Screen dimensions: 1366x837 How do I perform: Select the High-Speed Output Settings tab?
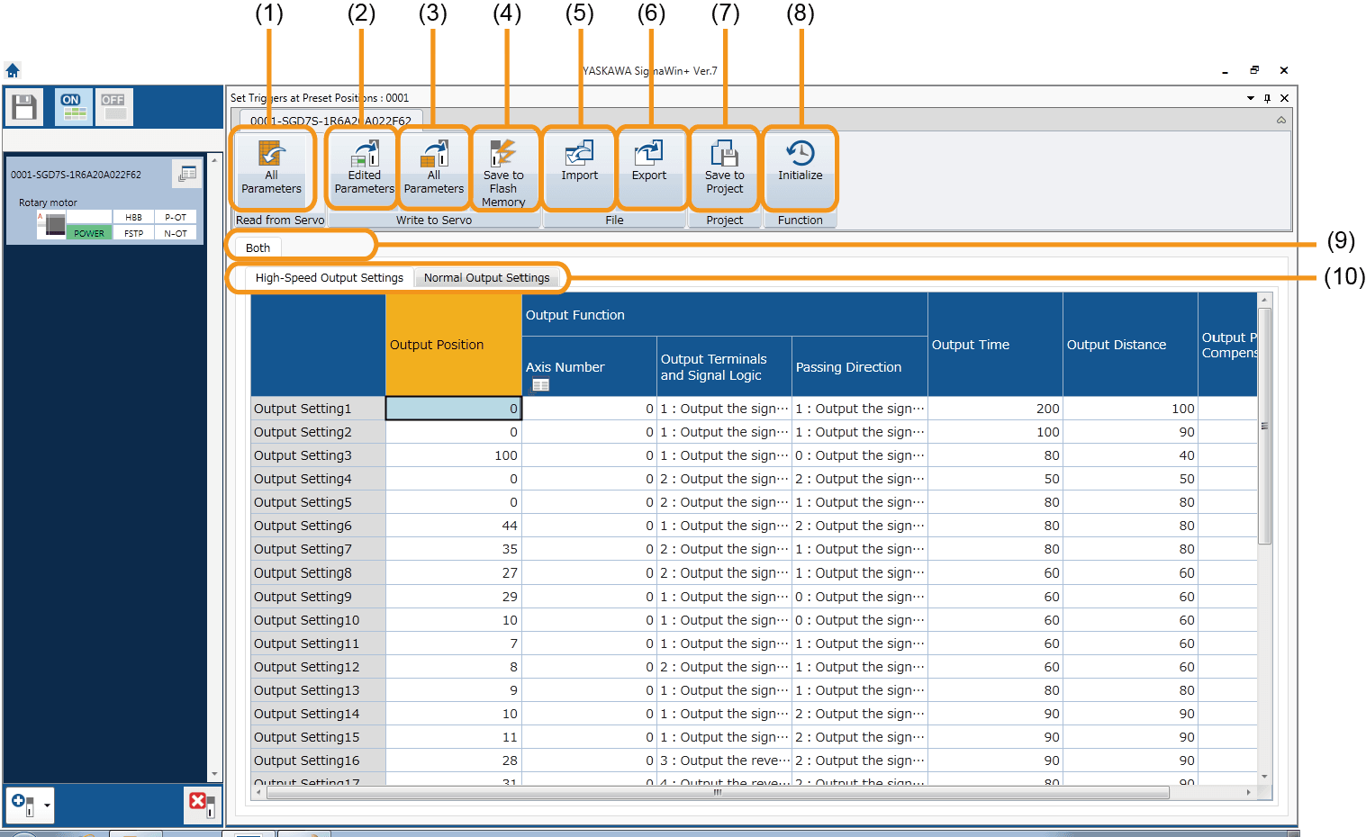tap(329, 278)
